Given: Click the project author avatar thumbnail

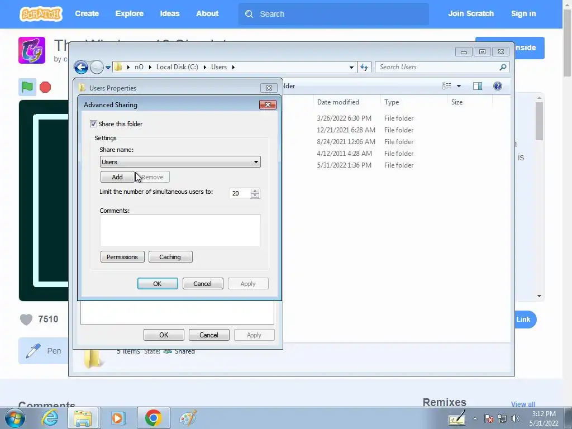Looking at the screenshot, I should (32, 50).
